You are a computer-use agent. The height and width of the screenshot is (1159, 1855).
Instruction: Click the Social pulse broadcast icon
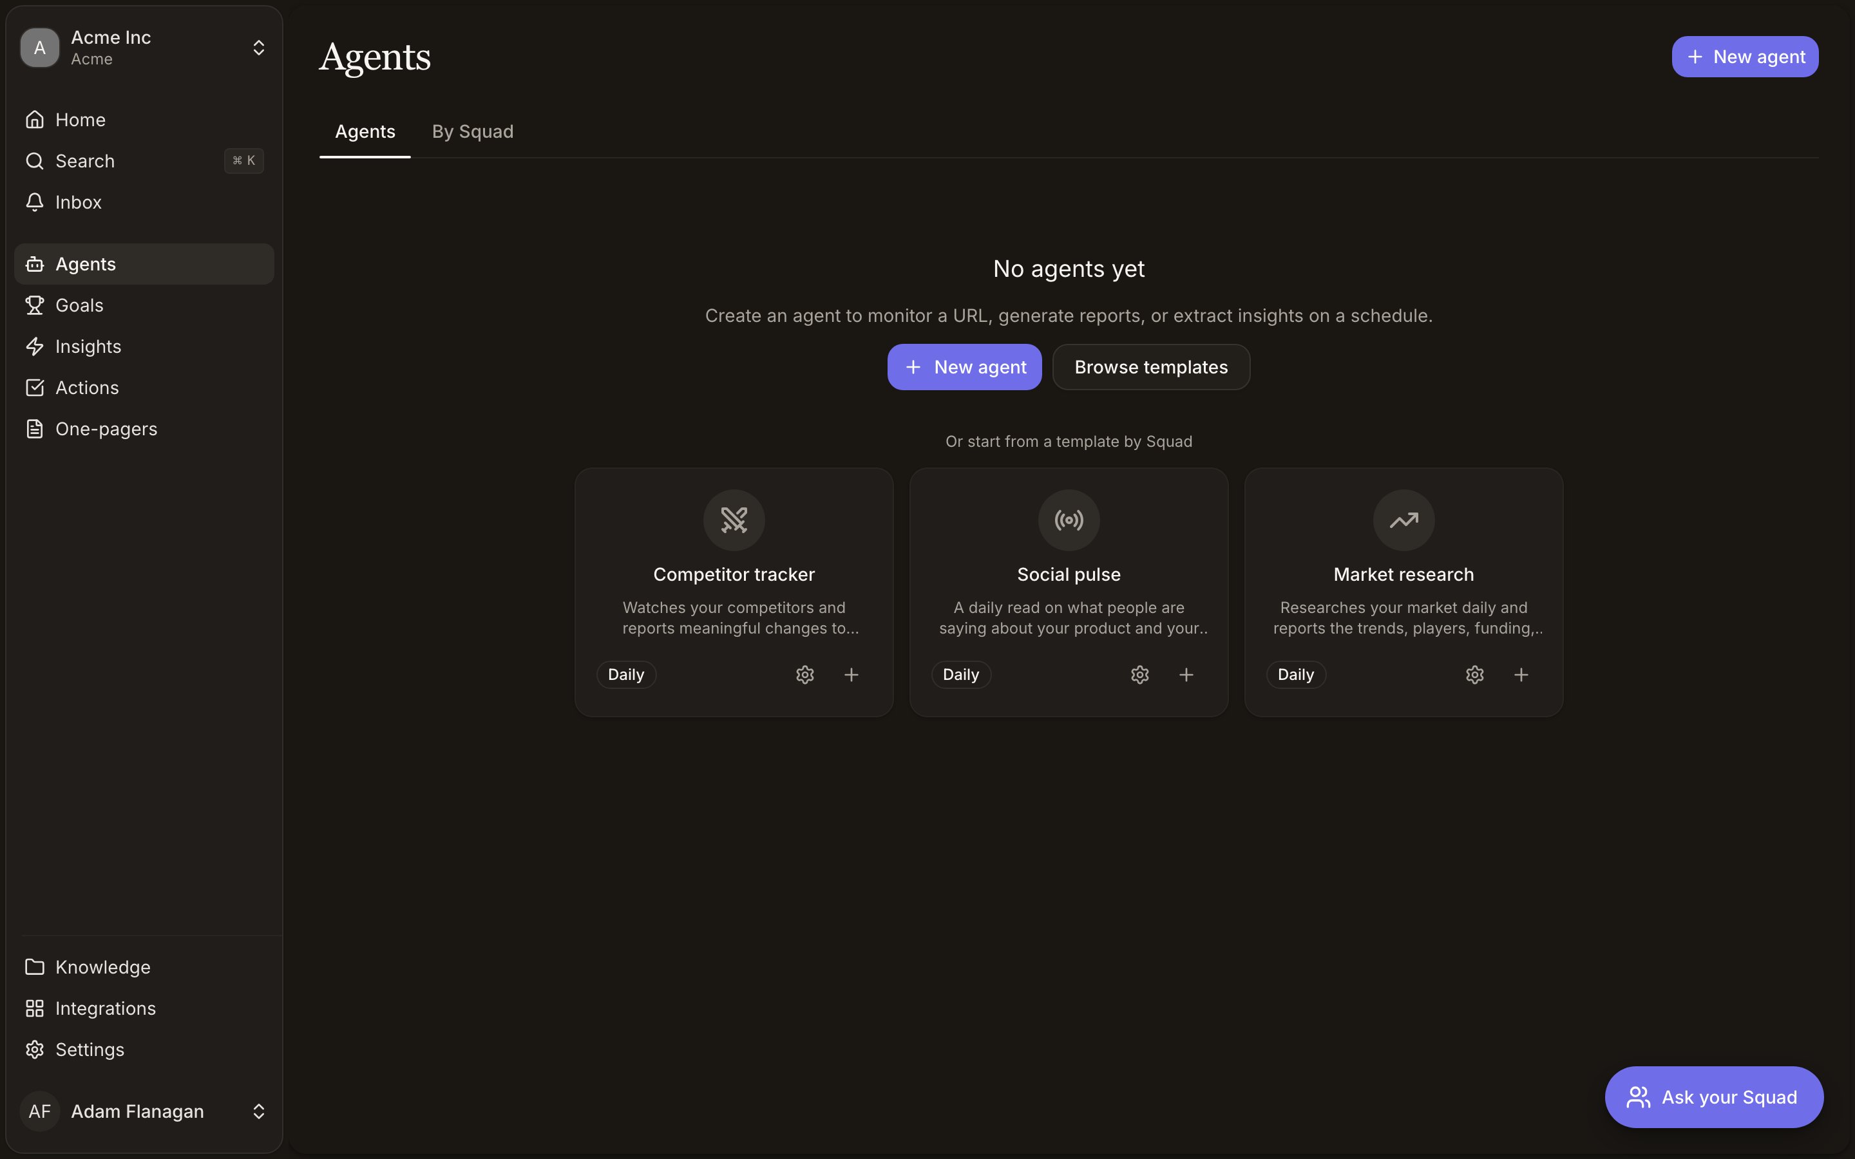(1069, 520)
